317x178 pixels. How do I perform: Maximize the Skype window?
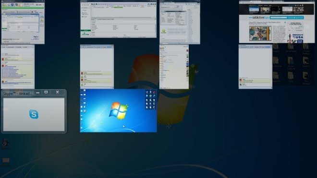(46, 92)
